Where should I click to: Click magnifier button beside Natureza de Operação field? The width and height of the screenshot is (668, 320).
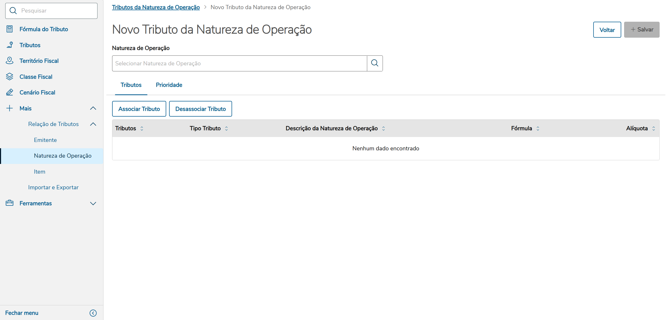coord(375,63)
